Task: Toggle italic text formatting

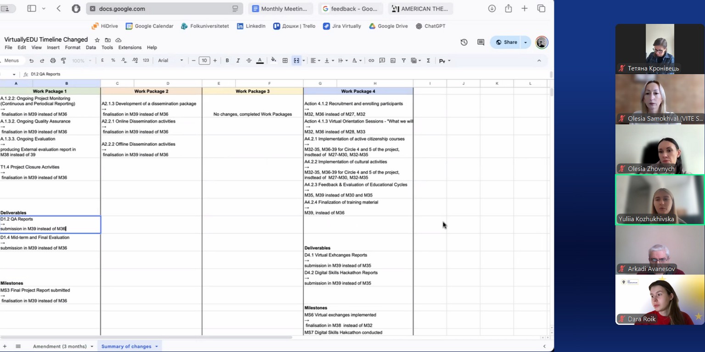Action: pos(238,60)
